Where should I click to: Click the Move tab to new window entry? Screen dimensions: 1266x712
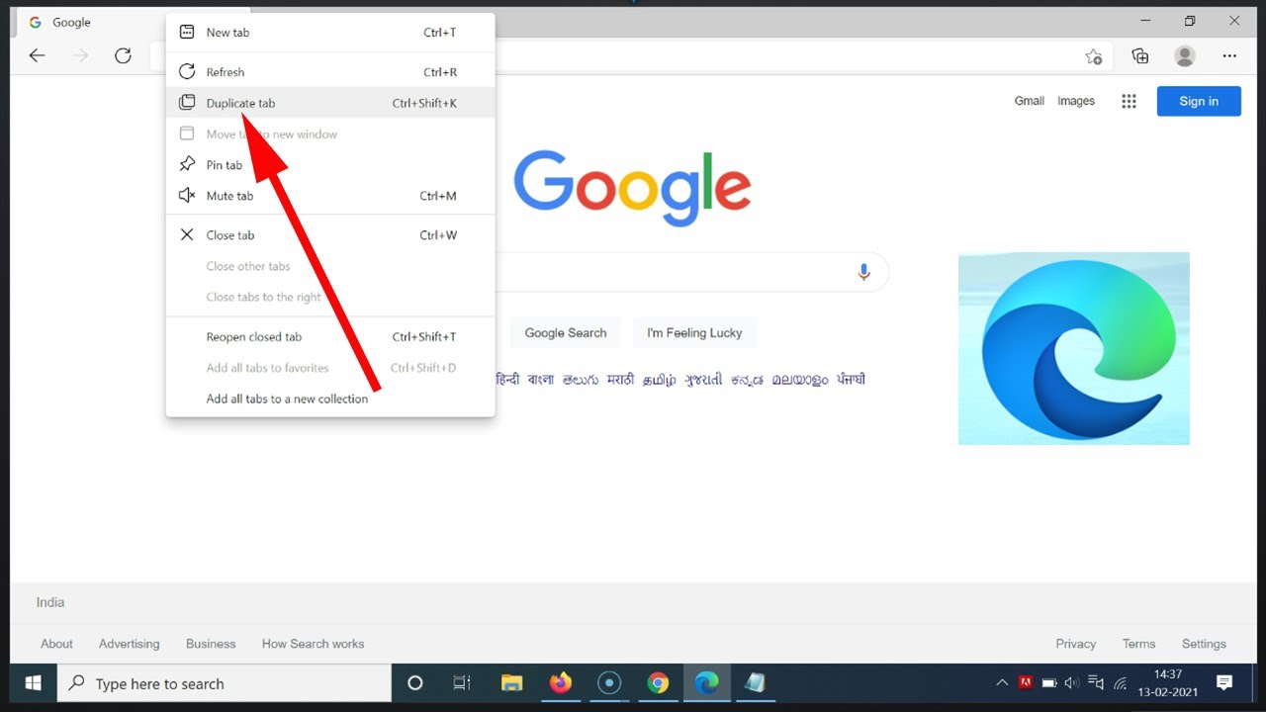330,134
